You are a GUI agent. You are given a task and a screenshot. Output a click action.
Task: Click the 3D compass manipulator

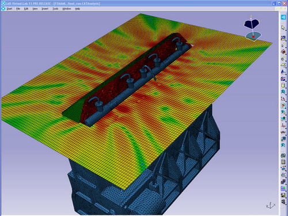pos(252,28)
